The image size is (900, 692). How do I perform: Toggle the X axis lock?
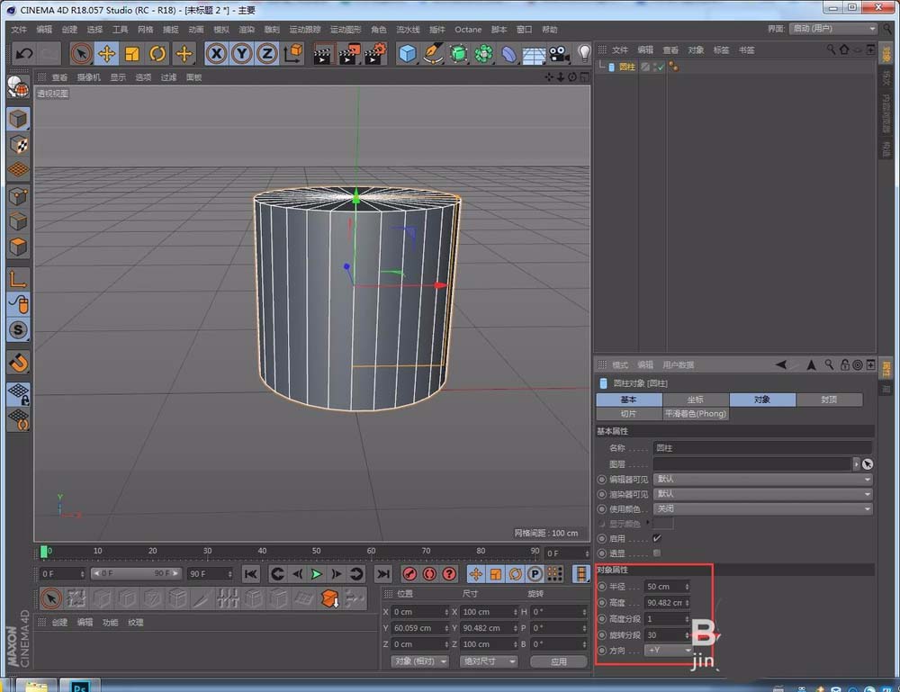coord(216,54)
